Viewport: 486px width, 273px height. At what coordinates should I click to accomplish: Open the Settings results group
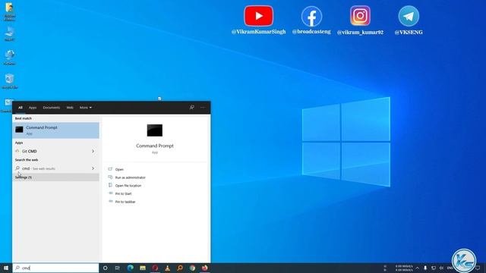(55, 177)
